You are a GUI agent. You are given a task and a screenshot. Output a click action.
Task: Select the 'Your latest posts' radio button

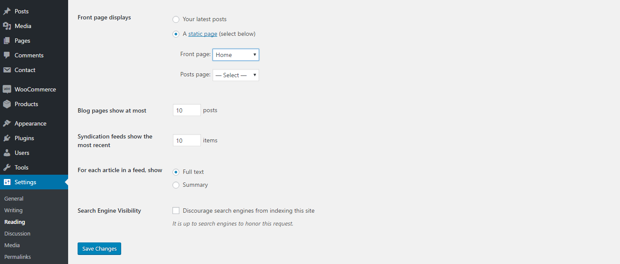pyautogui.click(x=176, y=19)
